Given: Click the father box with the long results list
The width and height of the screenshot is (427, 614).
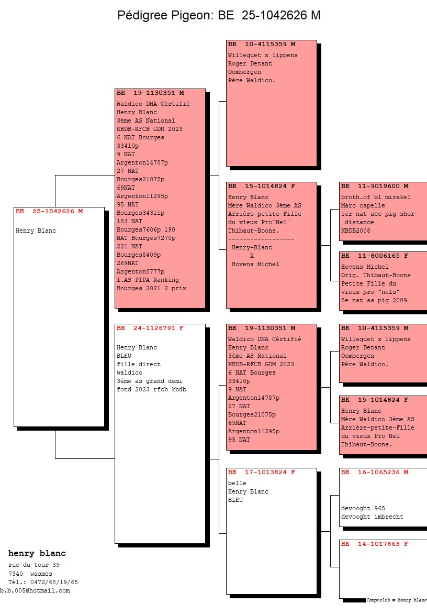Looking at the screenshot, I should [160, 198].
